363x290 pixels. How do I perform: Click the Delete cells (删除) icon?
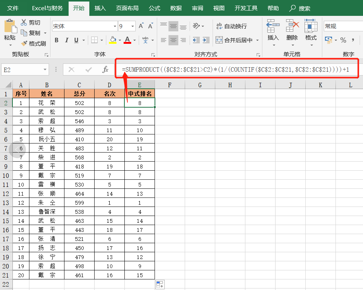(x=292, y=26)
